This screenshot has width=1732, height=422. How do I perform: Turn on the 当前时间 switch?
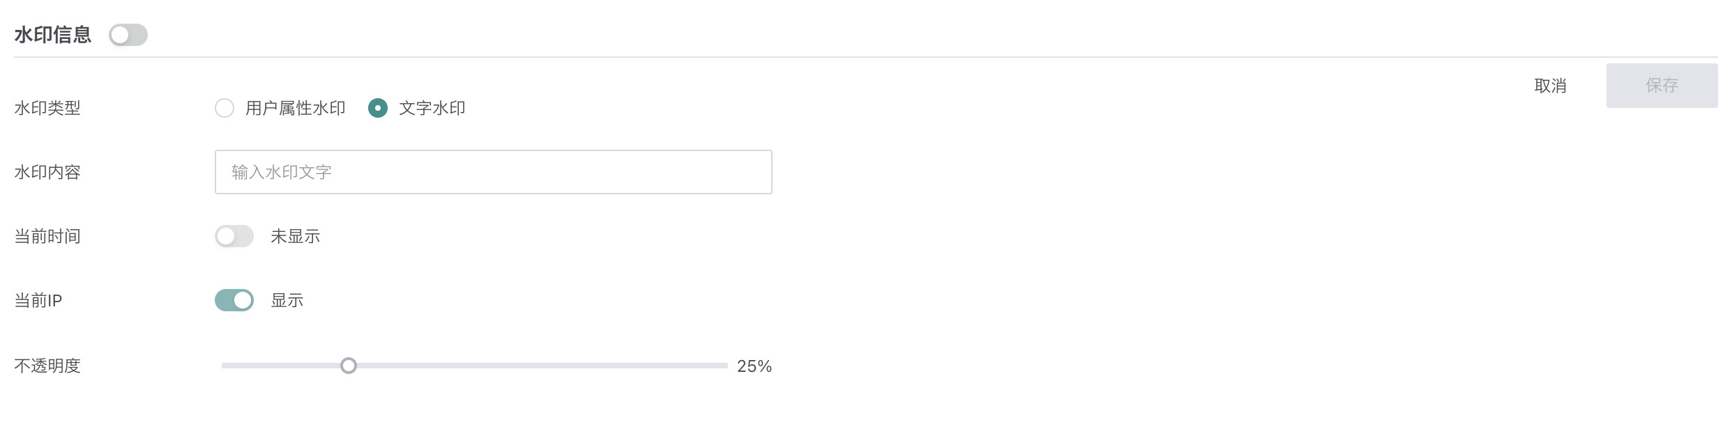click(234, 236)
